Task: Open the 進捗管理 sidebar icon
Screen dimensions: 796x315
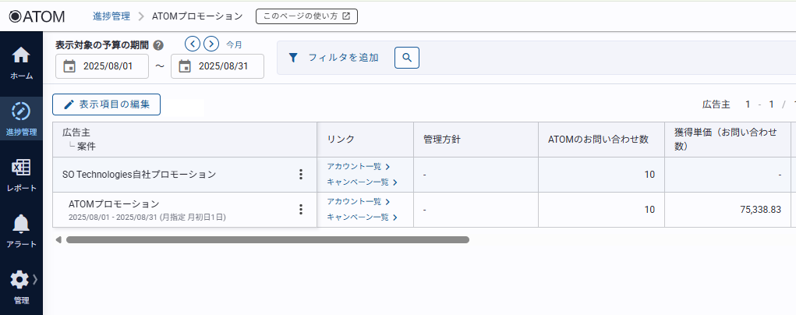Action: click(21, 117)
